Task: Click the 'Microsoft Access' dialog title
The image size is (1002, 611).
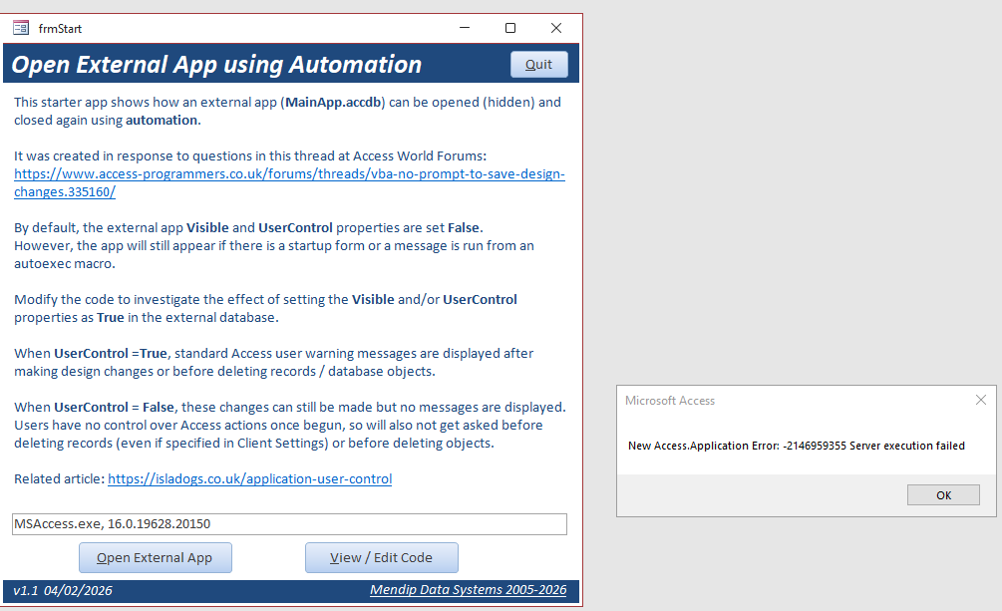Action: (670, 401)
